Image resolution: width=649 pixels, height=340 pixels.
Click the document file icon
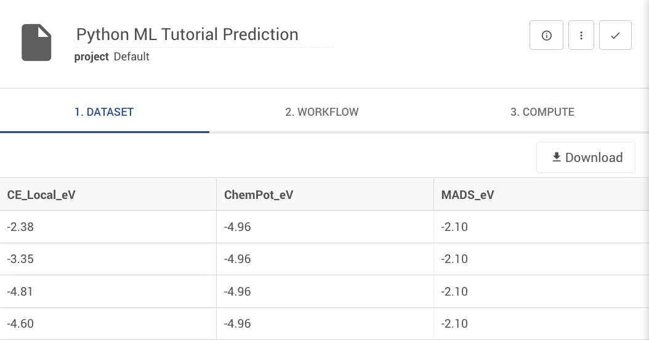tap(36, 42)
